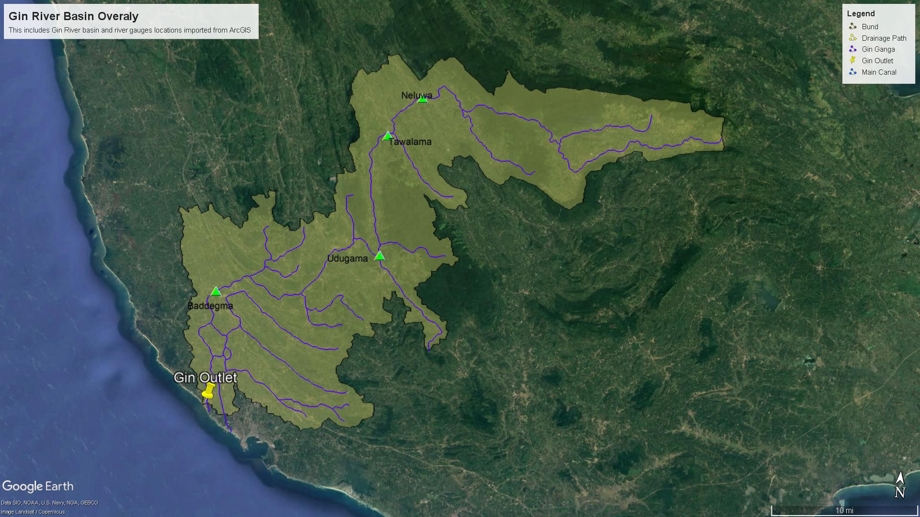Click the Image Landsat / Copernicus attribution
920x517 pixels.
click(x=33, y=512)
